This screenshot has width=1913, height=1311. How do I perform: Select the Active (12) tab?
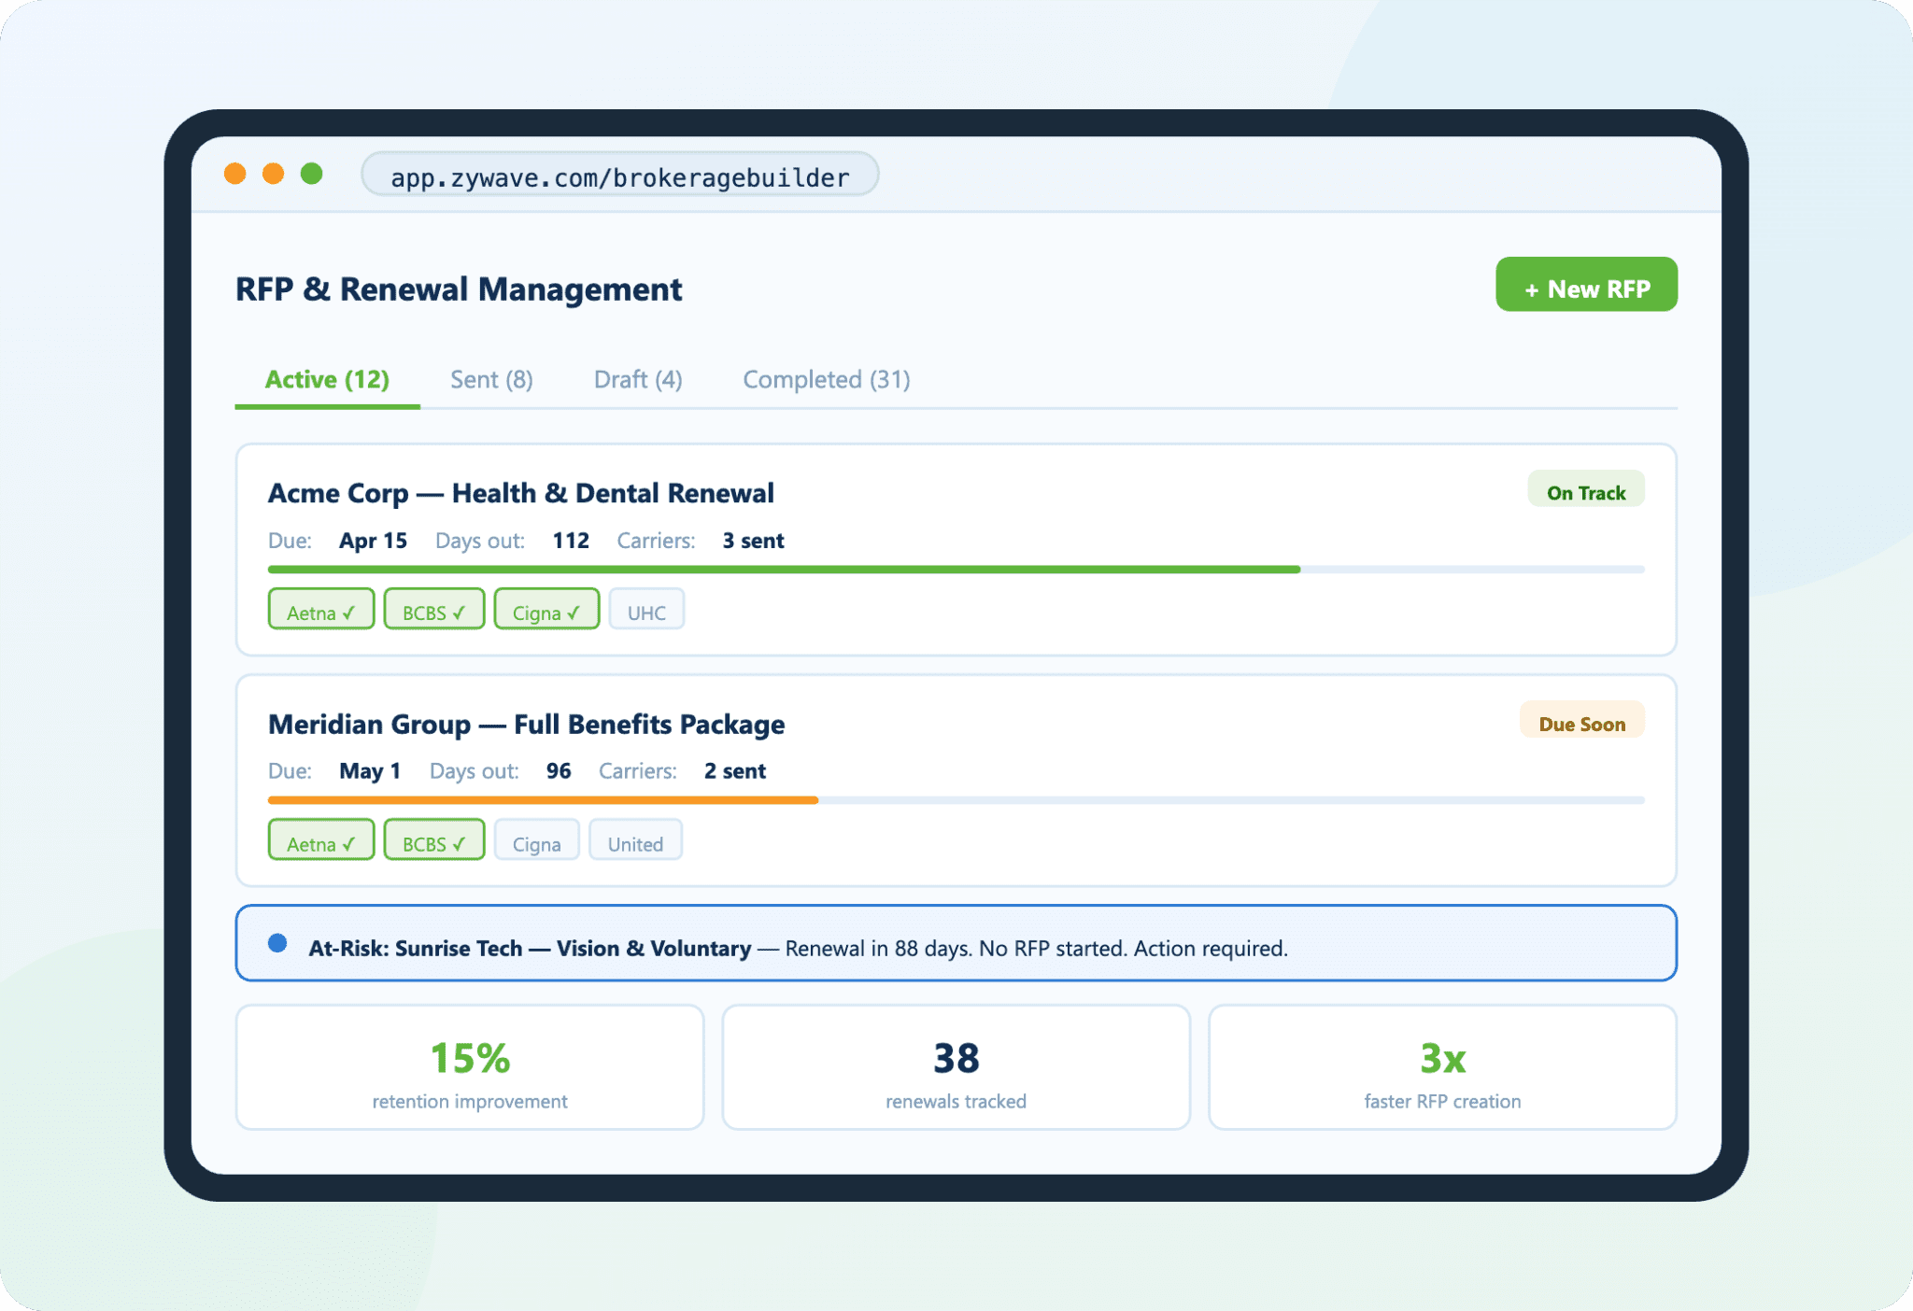click(x=327, y=379)
